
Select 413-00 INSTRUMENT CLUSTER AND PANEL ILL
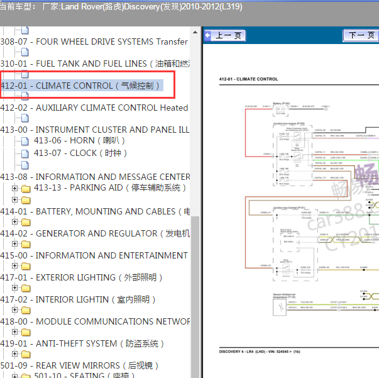95,130
